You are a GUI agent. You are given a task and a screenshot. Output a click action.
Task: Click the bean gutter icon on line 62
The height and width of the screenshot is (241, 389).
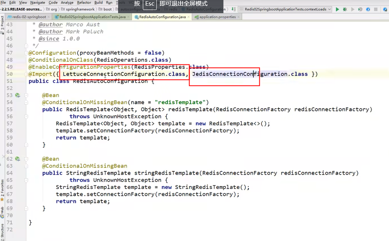pyautogui.click(x=18, y=159)
